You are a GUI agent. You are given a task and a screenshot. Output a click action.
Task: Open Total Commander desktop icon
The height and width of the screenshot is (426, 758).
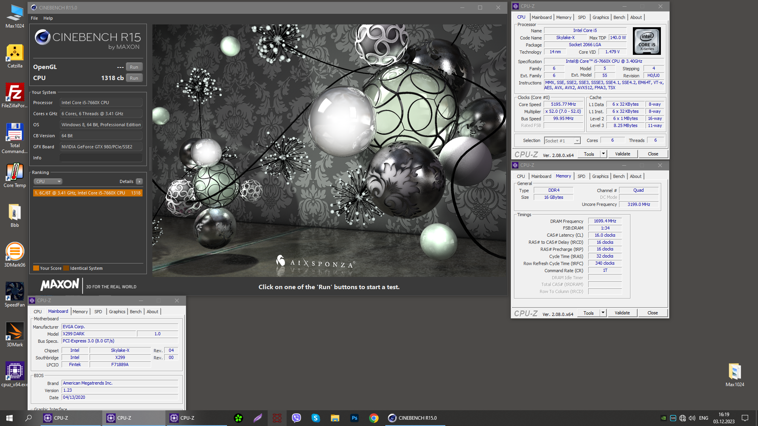click(15, 138)
